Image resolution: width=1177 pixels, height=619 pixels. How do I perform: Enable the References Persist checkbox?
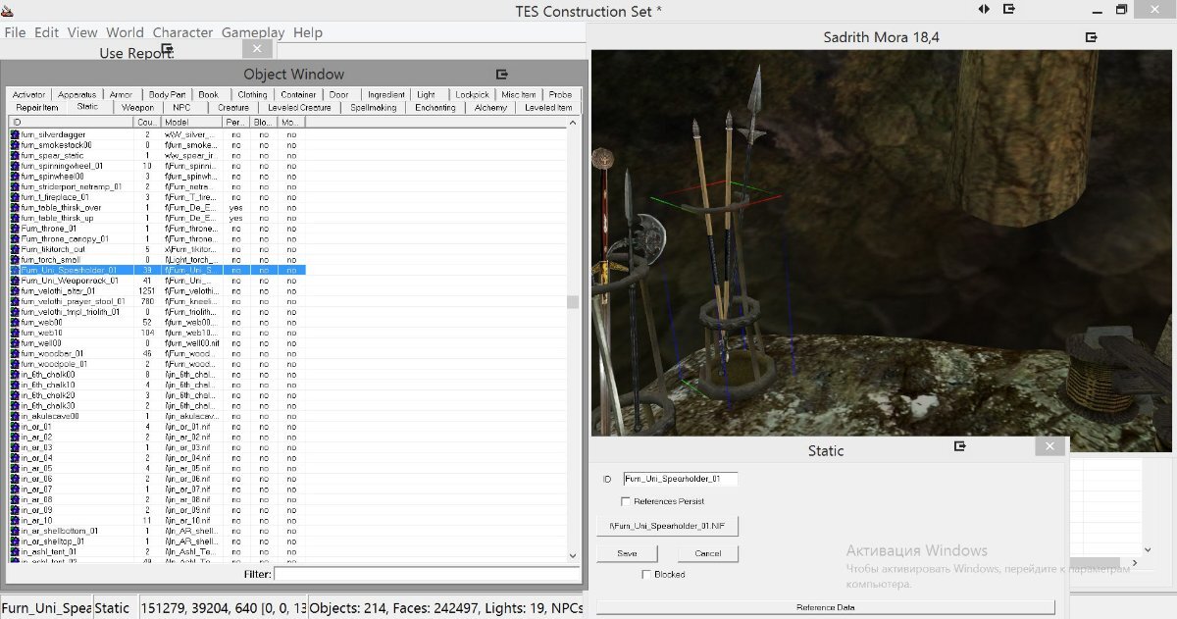626,501
